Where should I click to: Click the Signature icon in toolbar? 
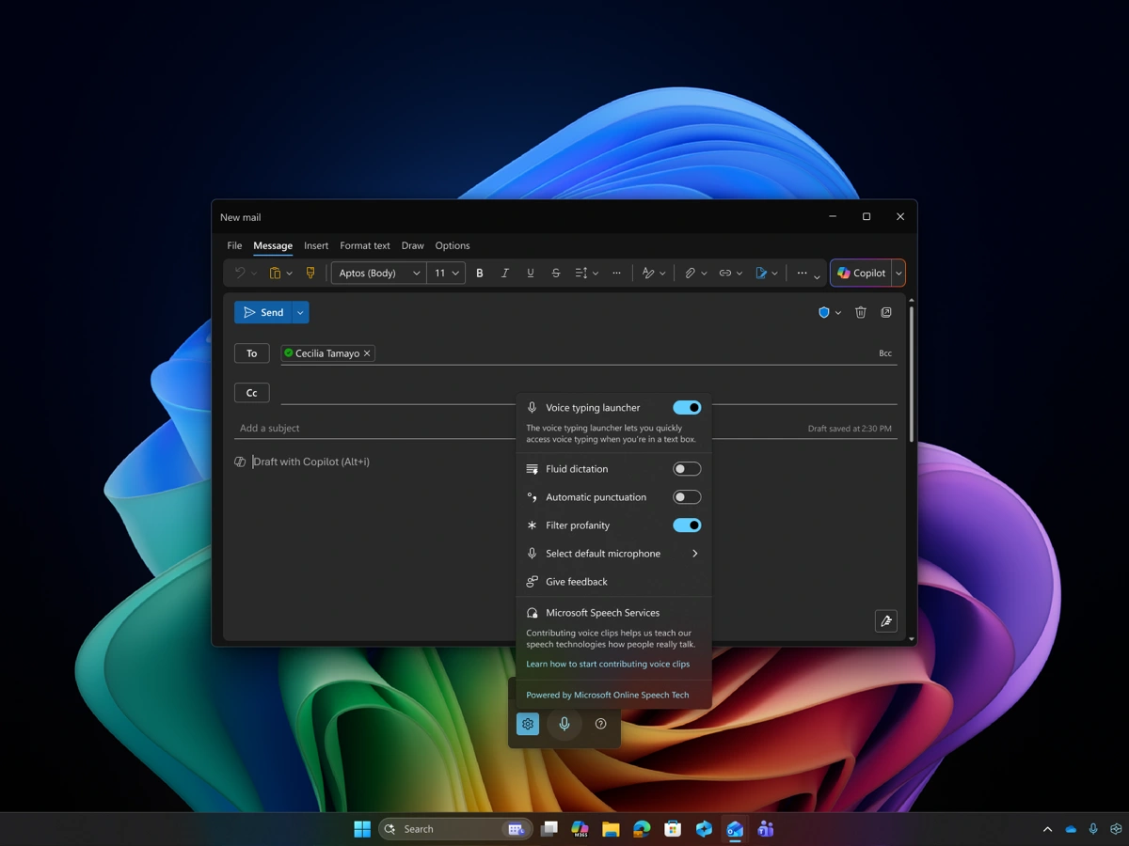tap(761, 274)
